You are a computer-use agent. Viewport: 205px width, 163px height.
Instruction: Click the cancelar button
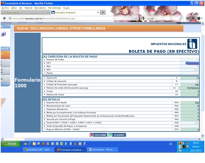[x=98, y=135]
